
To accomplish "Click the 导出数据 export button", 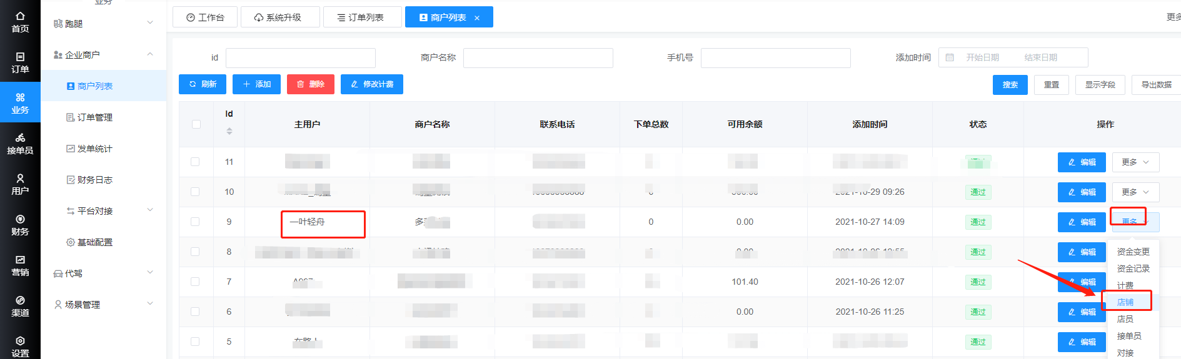I will [x=1156, y=85].
